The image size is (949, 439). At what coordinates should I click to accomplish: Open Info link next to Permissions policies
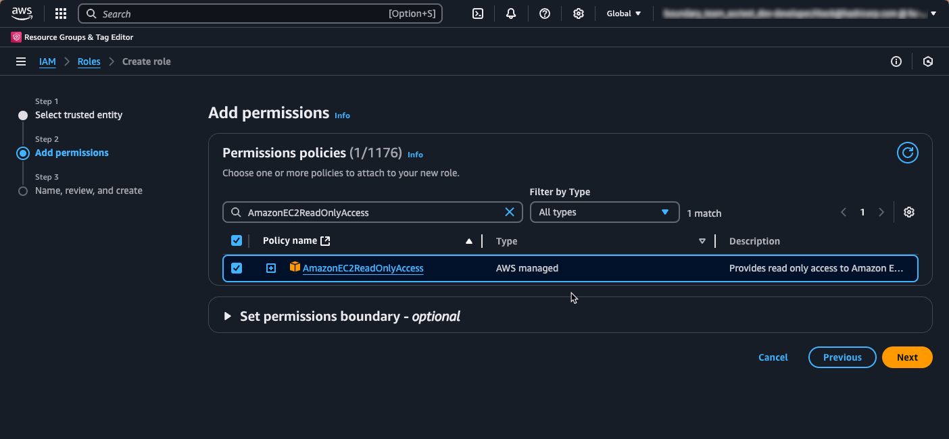415,155
